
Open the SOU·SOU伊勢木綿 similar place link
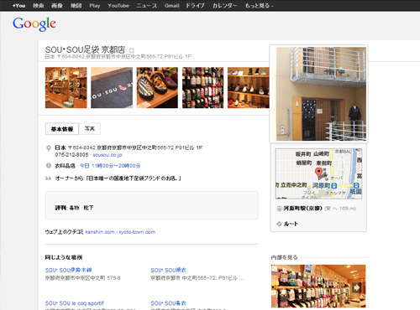click(68, 270)
